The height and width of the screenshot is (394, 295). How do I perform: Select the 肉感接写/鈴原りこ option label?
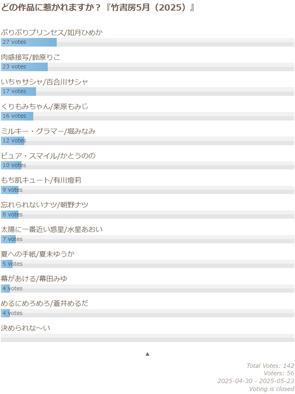[31, 57]
